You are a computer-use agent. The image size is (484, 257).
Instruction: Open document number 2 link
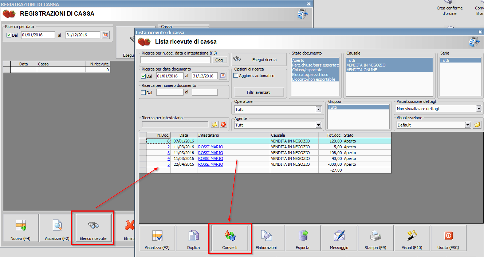coord(169,147)
